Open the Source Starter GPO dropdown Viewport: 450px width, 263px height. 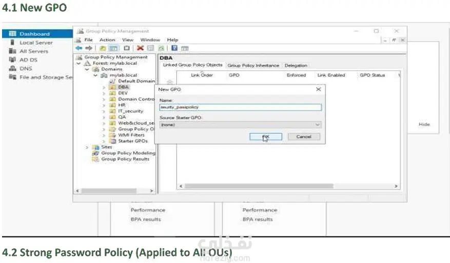coord(241,125)
